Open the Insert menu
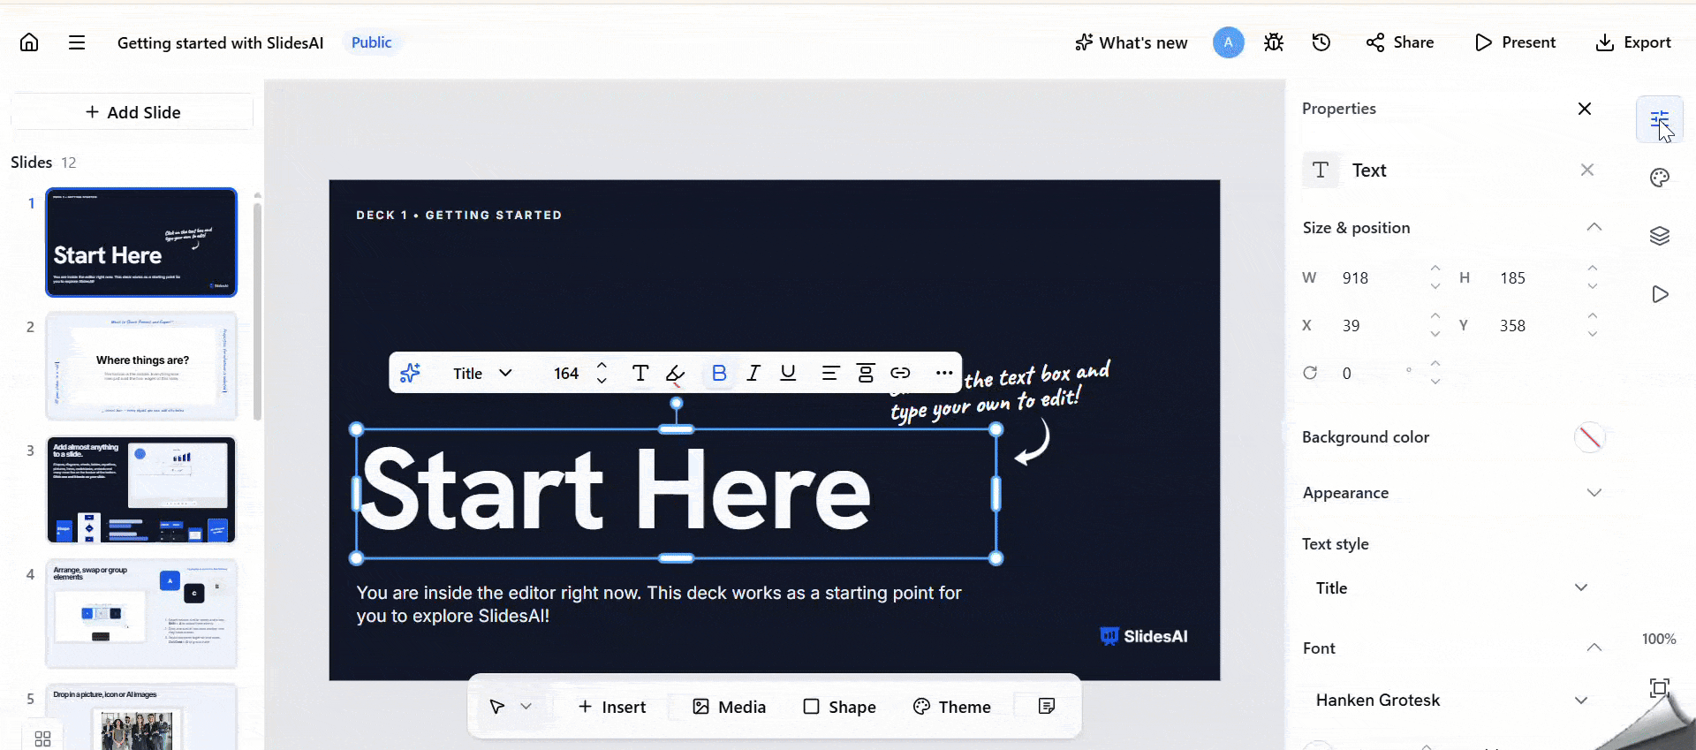The height and width of the screenshot is (750, 1696). [x=612, y=707]
